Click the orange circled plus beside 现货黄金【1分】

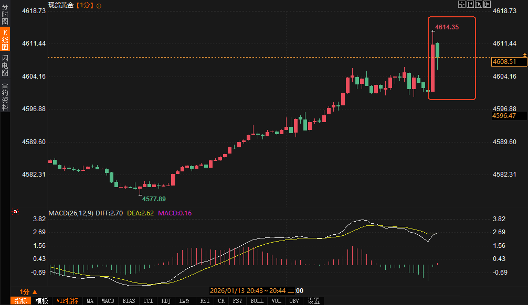(x=99, y=6)
